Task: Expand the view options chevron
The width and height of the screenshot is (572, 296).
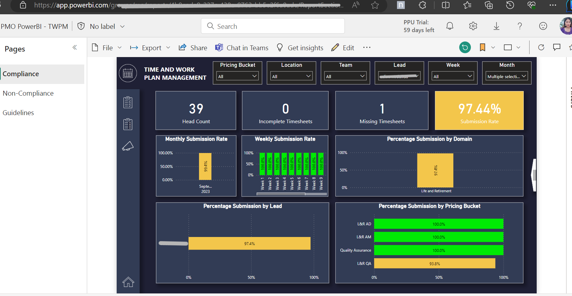Action: pos(518,48)
